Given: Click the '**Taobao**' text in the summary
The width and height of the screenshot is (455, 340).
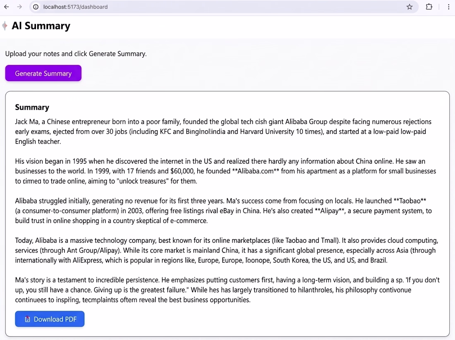Looking at the screenshot, I should (x=410, y=201).
